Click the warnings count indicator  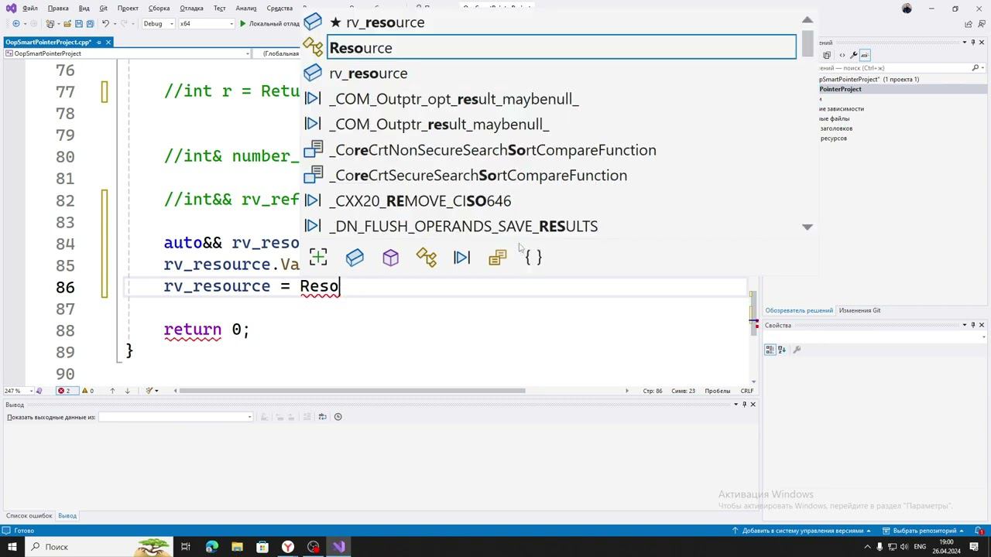[x=87, y=391]
